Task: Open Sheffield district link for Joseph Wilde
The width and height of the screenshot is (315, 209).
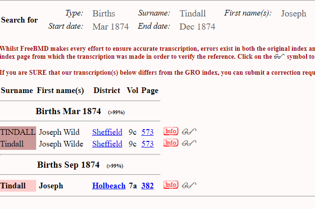Action: click(107, 144)
